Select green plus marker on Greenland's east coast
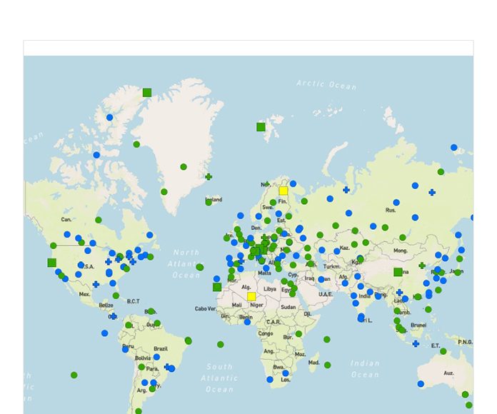The width and height of the screenshot is (497, 414). click(209, 176)
